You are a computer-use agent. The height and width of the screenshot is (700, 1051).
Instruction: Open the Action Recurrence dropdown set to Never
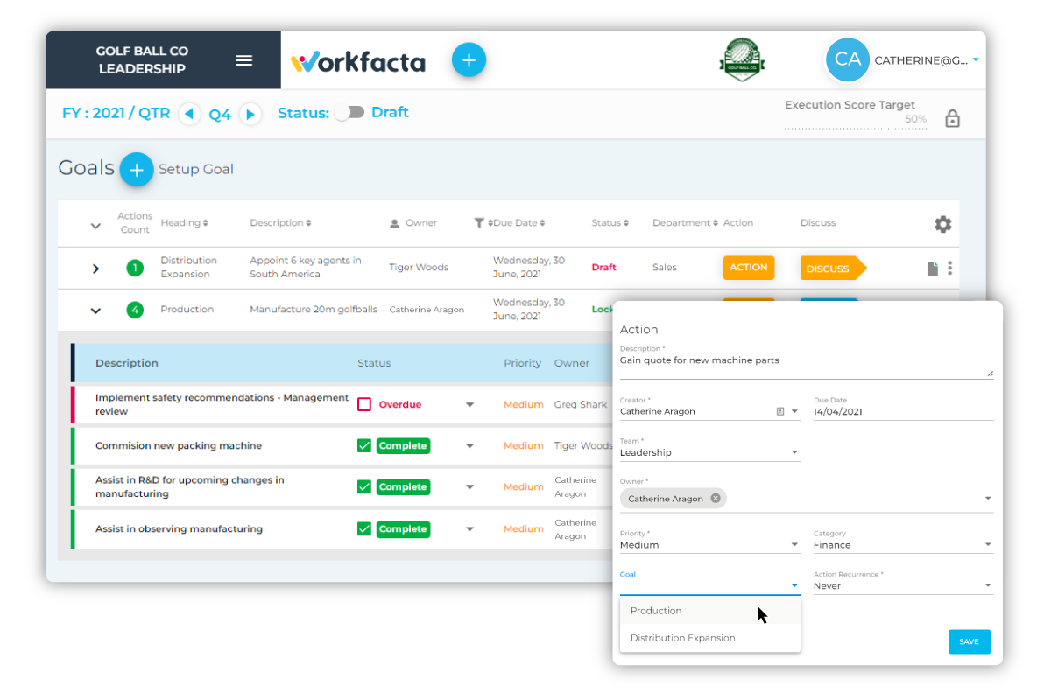click(x=986, y=584)
